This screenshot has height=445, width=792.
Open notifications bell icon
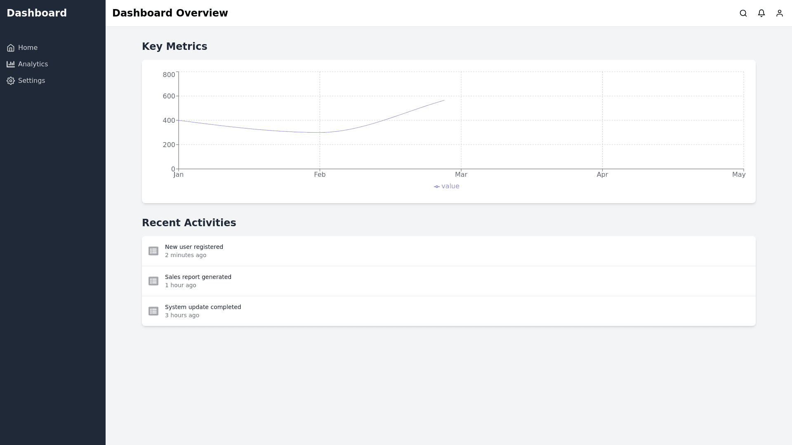[761, 13]
